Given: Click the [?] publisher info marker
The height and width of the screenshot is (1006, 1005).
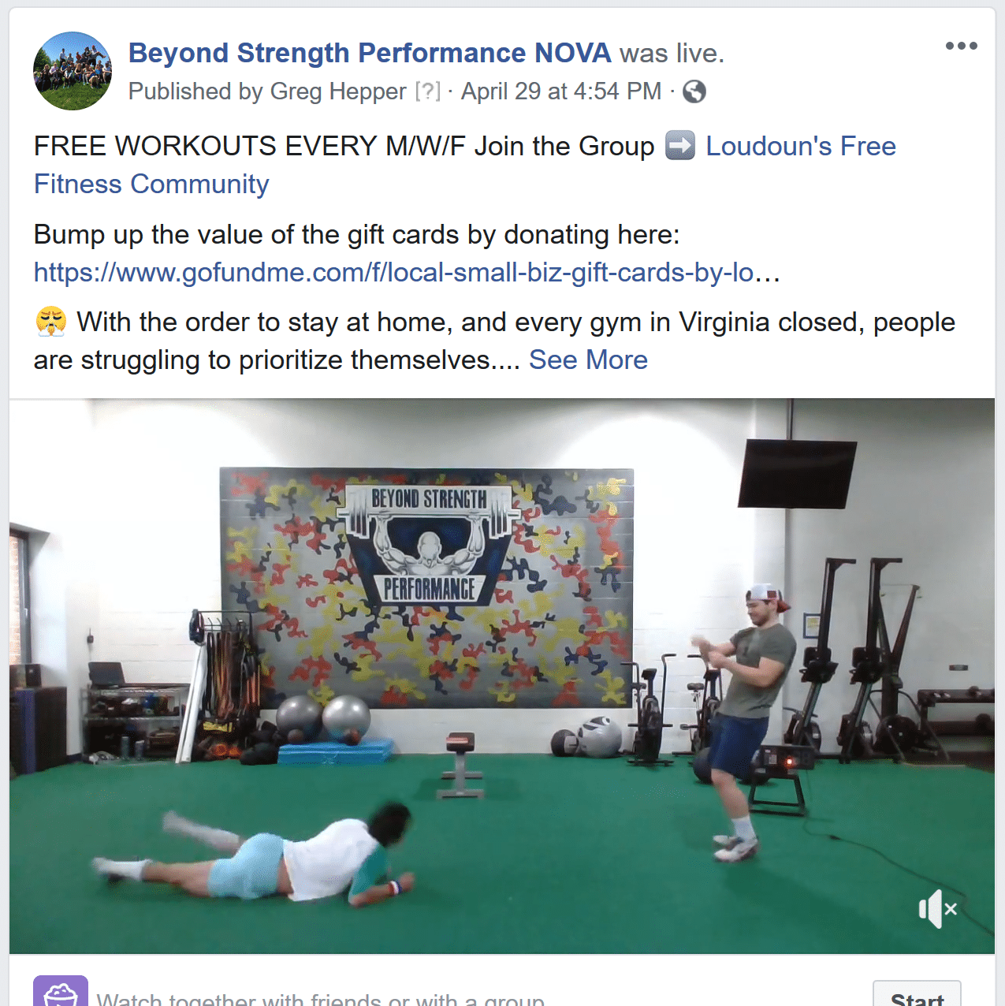Looking at the screenshot, I should tap(428, 91).
